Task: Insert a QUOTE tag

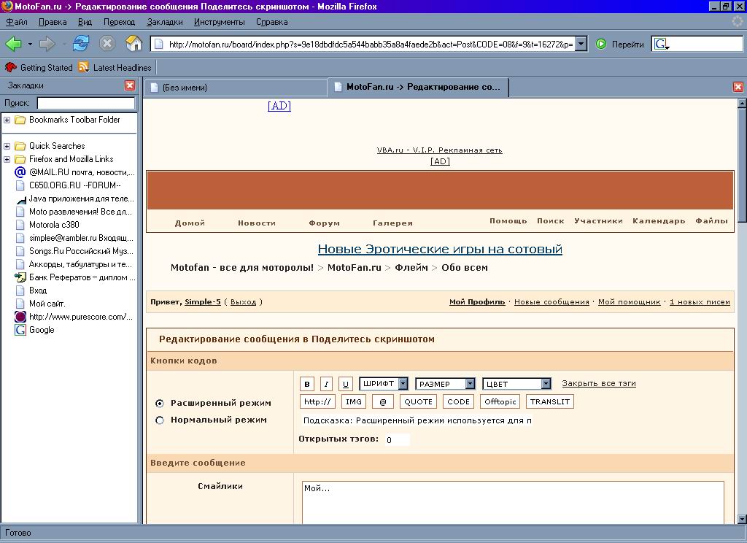Action: (418, 401)
